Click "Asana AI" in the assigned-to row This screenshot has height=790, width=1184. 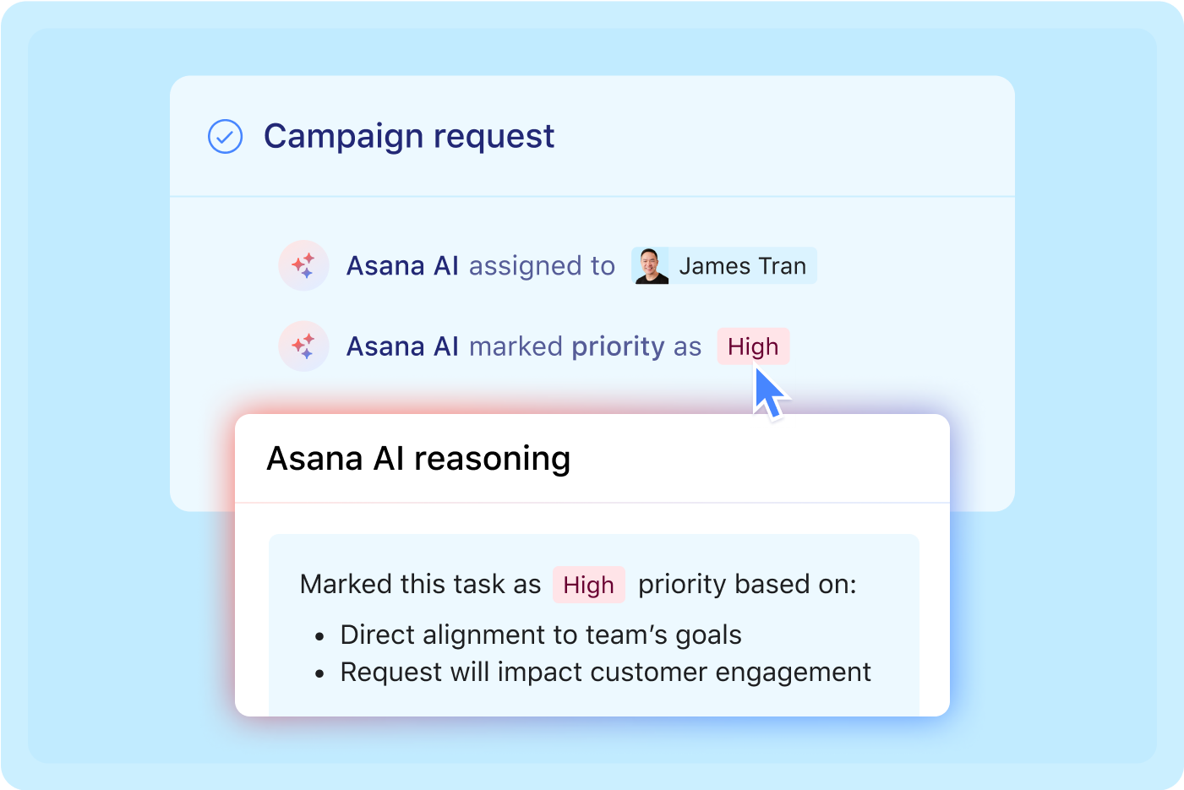pos(402,266)
